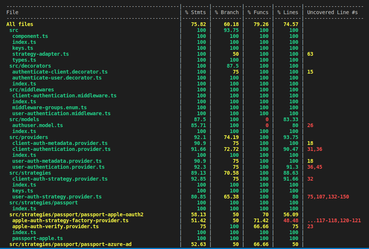The width and height of the screenshot is (369, 249).
Task: Click passport-apple-oauth2 lines value 56.09
Action: point(291,215)
